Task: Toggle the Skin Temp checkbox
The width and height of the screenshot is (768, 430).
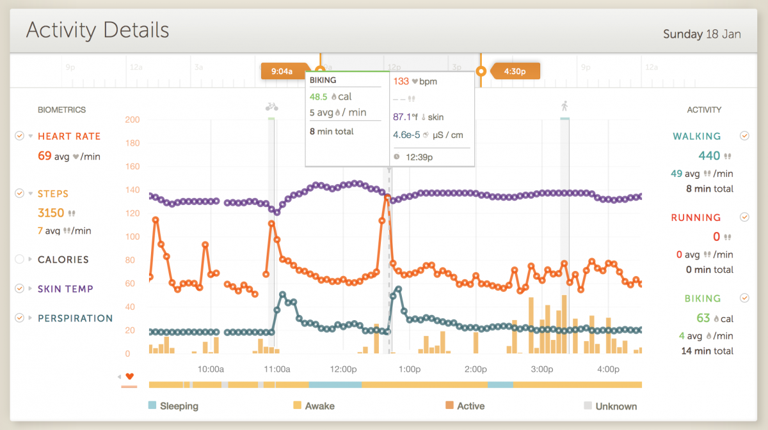Action: pyautogui.click(x=19, y=289)
